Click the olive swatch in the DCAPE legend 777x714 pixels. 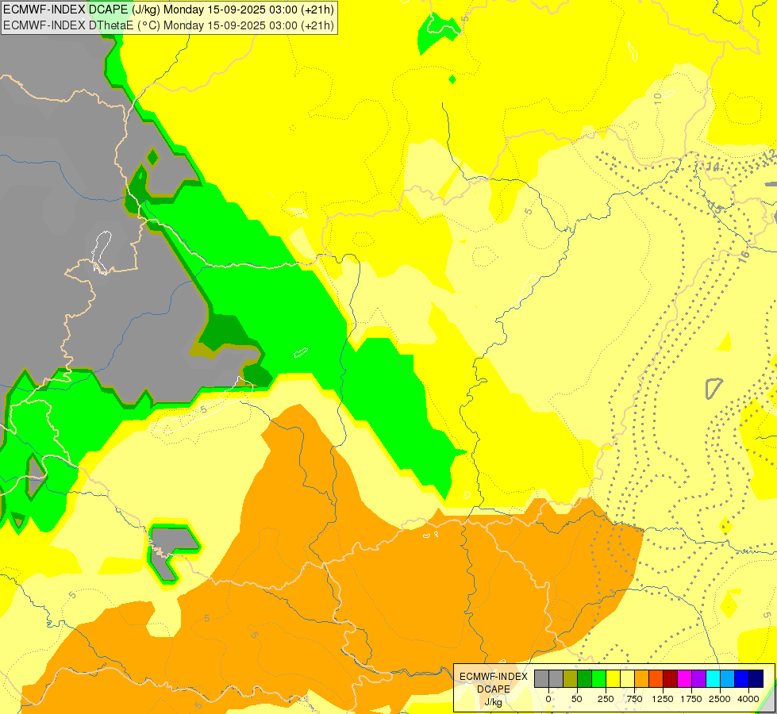[571, 678]
